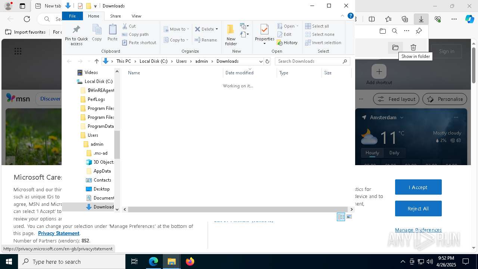
Task: Click Edge Show in folder icon
Action: coord(395,47)
